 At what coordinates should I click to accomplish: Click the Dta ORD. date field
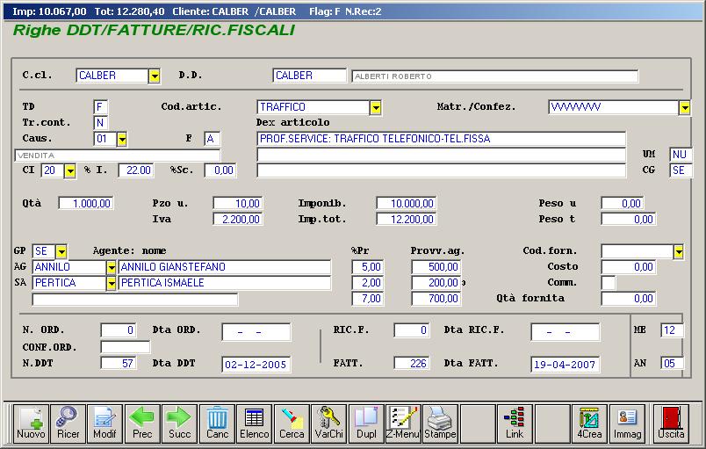pos(256,332)
